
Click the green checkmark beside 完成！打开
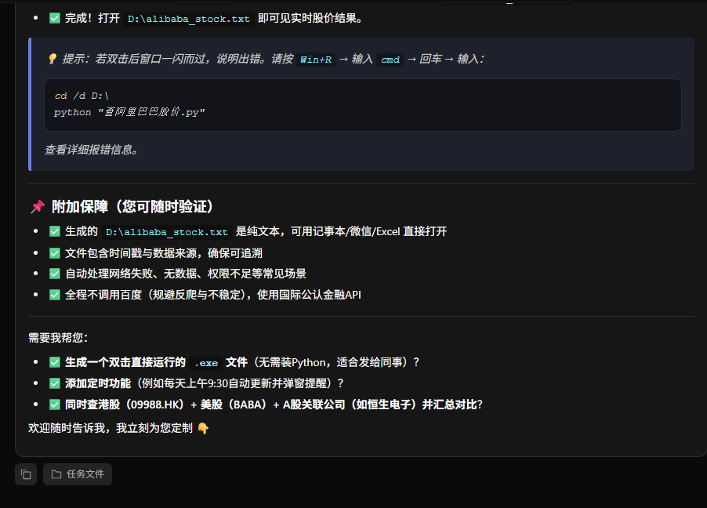[x=54, y=17]
